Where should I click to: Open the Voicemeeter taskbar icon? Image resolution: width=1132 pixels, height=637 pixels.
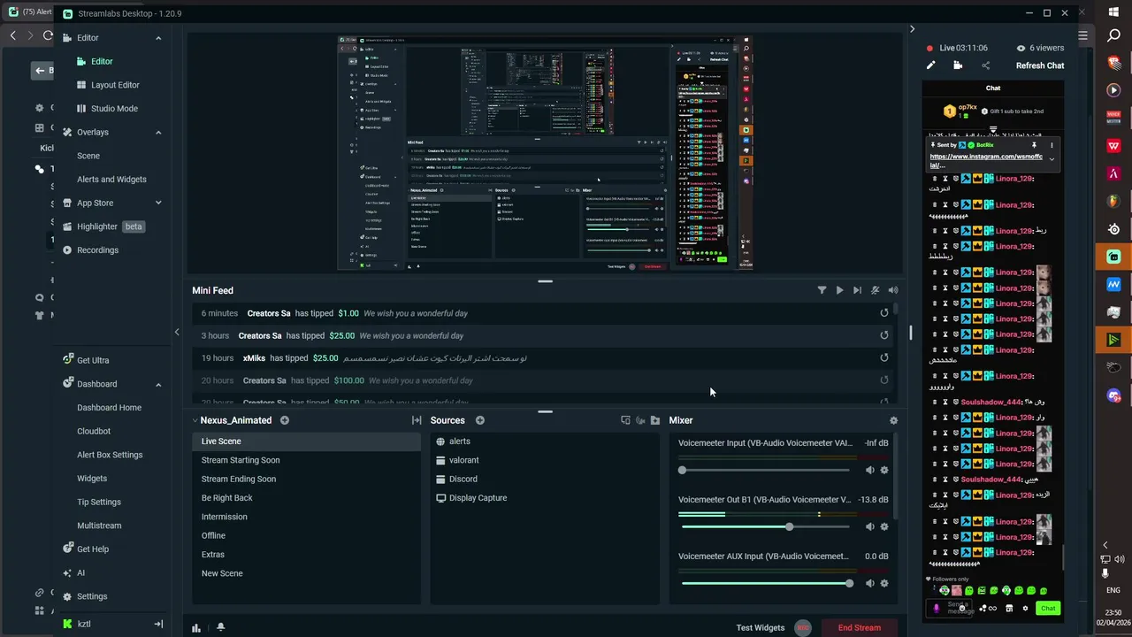[1113, 119]
